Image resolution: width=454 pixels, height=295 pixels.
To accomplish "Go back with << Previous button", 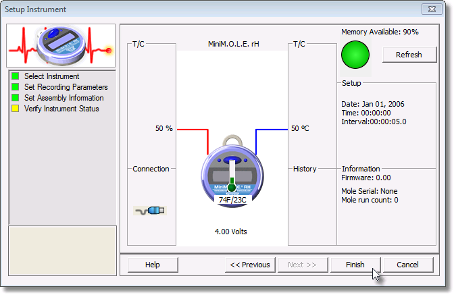I will tap(250, 265).
